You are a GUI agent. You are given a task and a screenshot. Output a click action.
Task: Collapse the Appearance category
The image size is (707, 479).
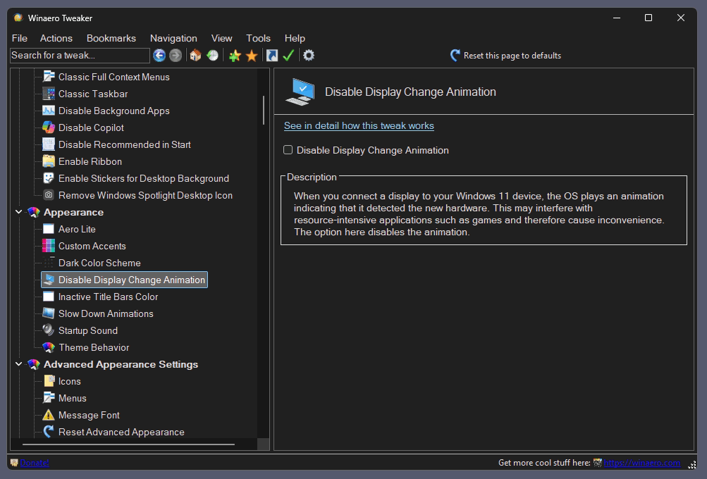point(19,212)
